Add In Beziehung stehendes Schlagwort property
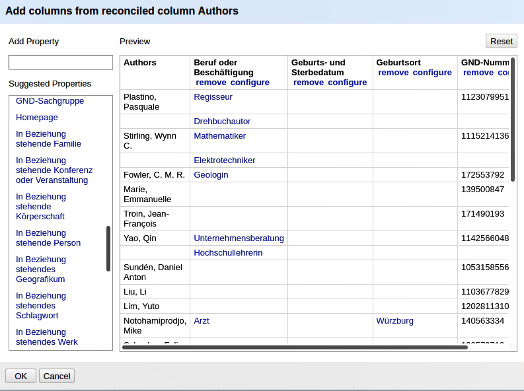The width and height of the screenshot is (524, 391). (41, 306)
